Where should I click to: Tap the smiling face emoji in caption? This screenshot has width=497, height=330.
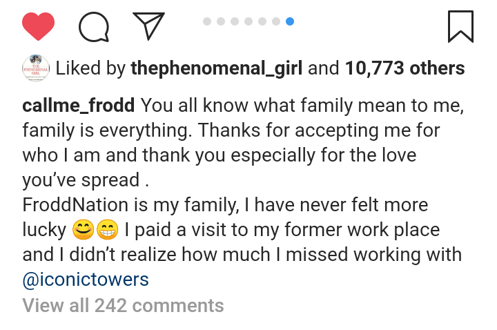[81, 229]
